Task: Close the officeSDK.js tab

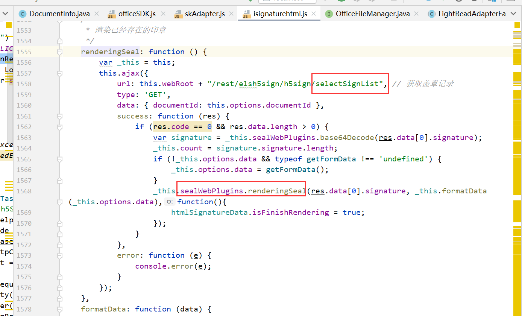Action: [162, 14]
